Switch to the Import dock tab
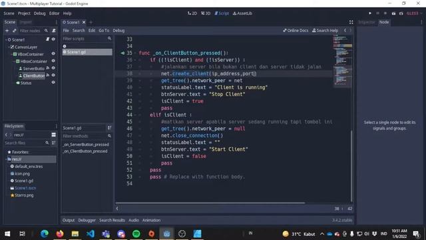The image size is (426, 240). tap(25, 22)
